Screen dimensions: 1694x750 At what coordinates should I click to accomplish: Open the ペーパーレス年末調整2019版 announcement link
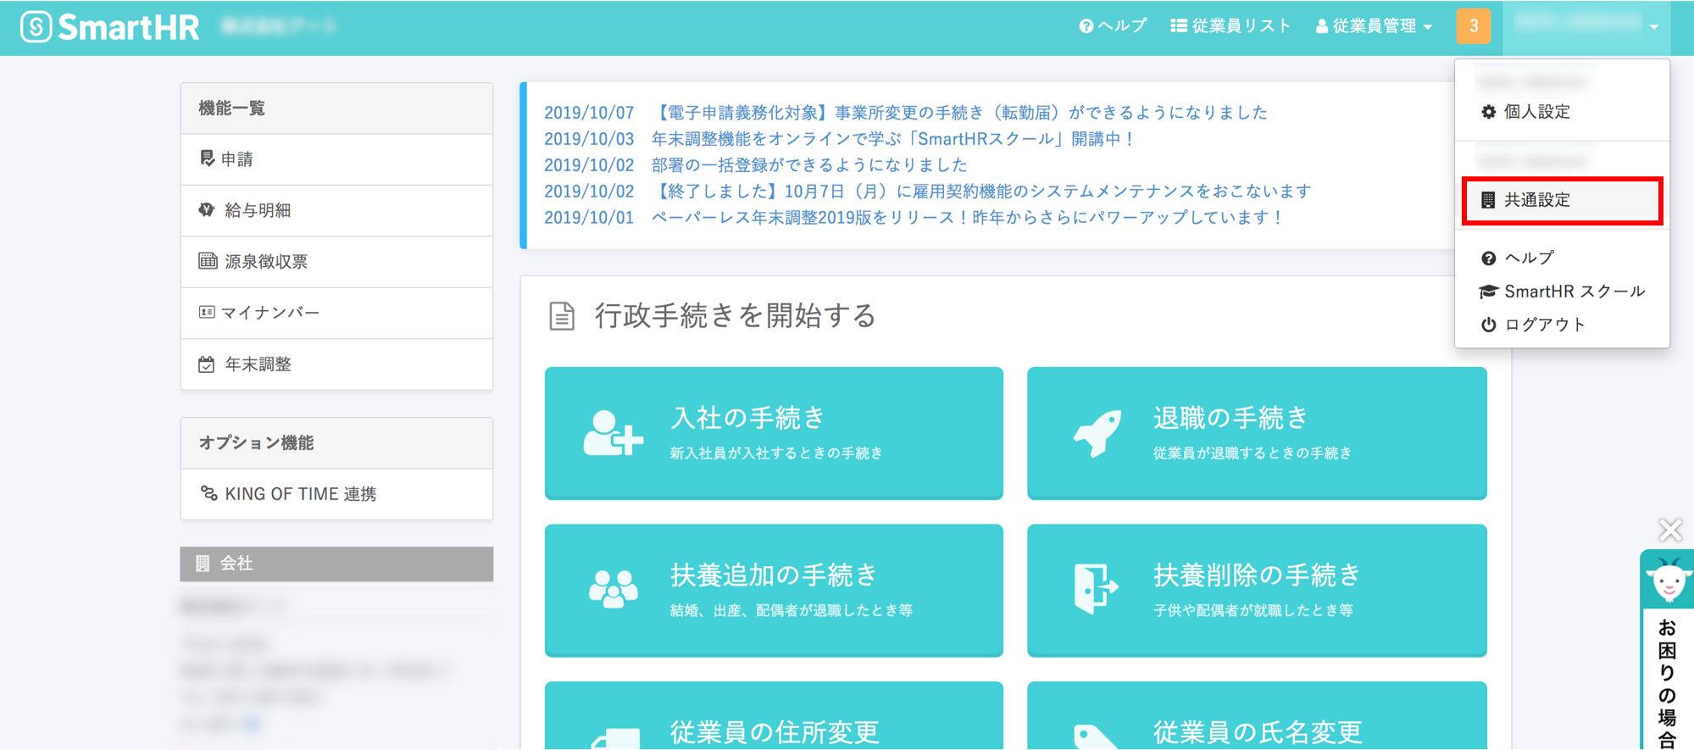[x=967, y=218]
